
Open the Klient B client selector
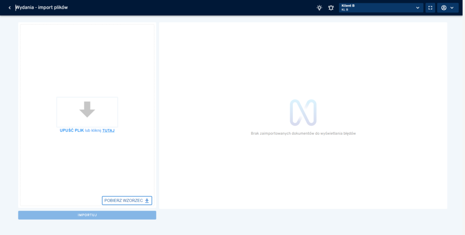[x=377, y=8]
